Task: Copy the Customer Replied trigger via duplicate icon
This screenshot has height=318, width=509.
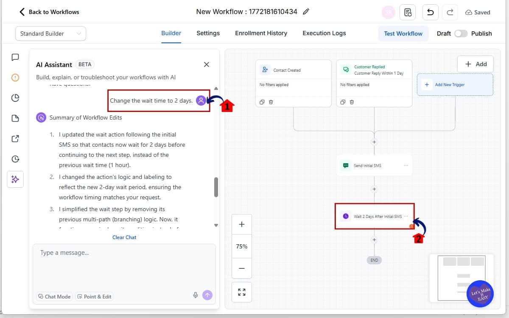Action: (x=343, y=102)
